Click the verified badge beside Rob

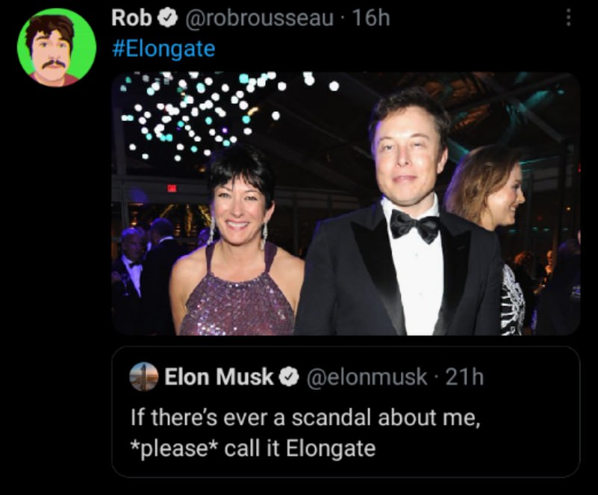coord(168,19)
